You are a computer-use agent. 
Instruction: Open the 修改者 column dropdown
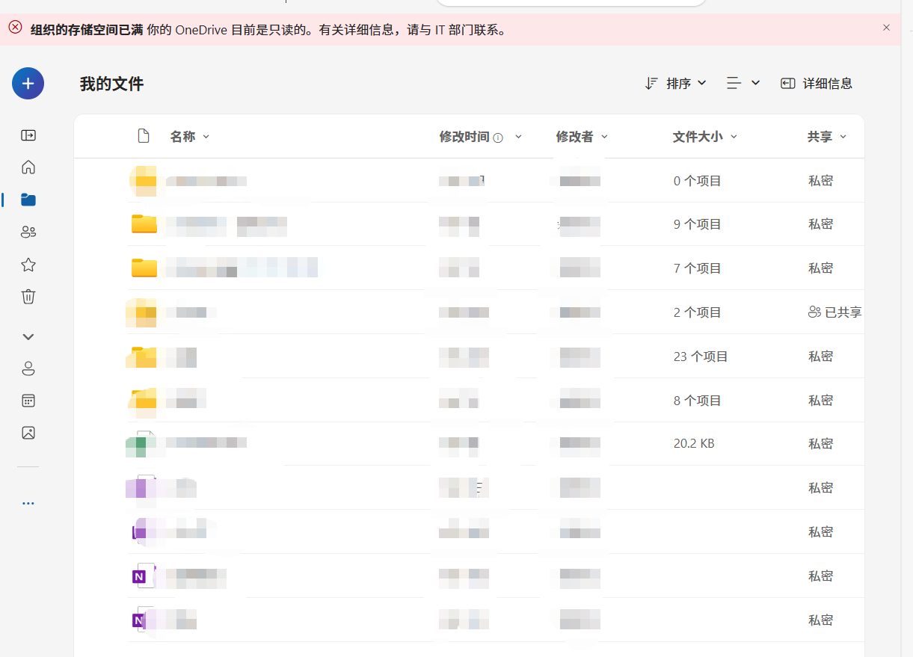pyautogui.click(x=582, y=137)
